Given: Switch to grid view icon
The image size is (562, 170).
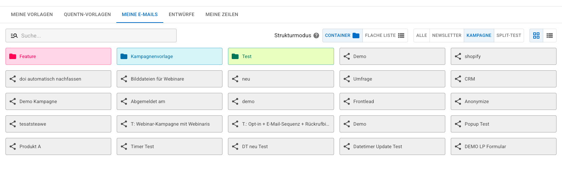Looking at the screenshot, I should point(536,36).
